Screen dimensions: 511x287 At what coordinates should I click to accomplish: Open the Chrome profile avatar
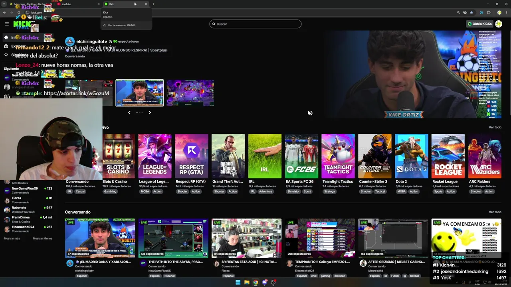click(499, 12)
